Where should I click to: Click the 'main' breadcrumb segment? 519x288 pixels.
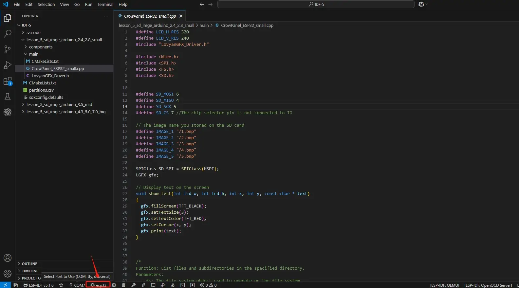pos(204,25)
